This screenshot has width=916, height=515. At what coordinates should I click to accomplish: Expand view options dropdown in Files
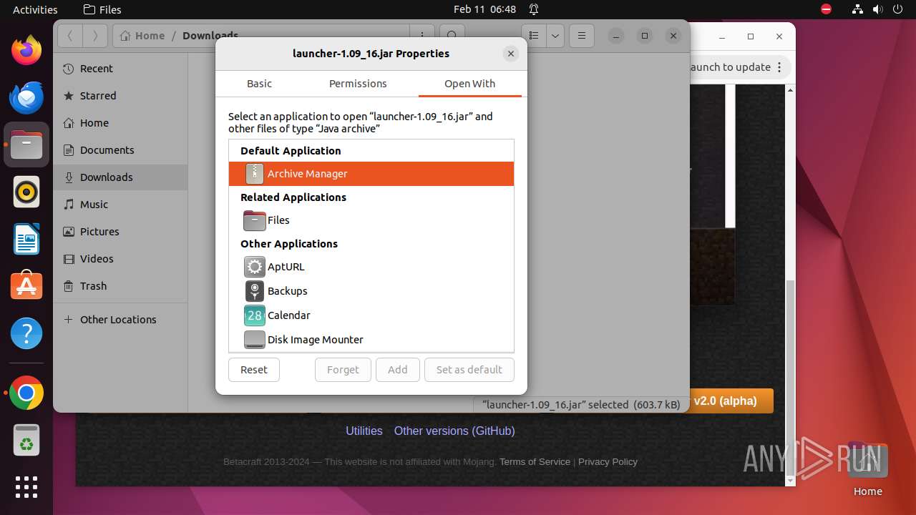coord(555,36)
